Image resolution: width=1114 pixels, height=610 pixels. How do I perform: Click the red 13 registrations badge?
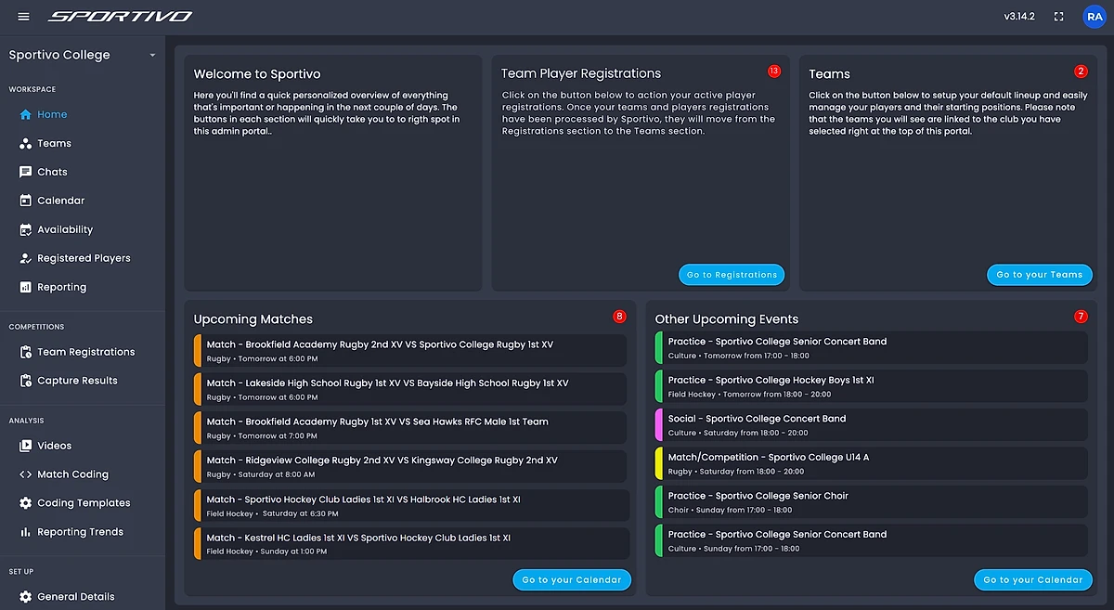(774, 71)
